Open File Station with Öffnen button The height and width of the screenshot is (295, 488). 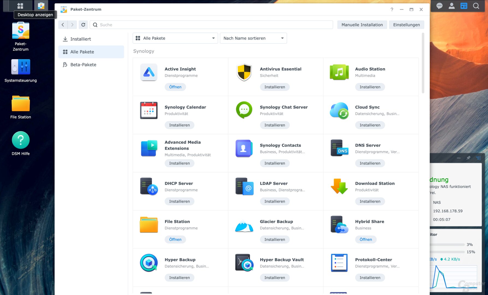(x=175, y=240)
